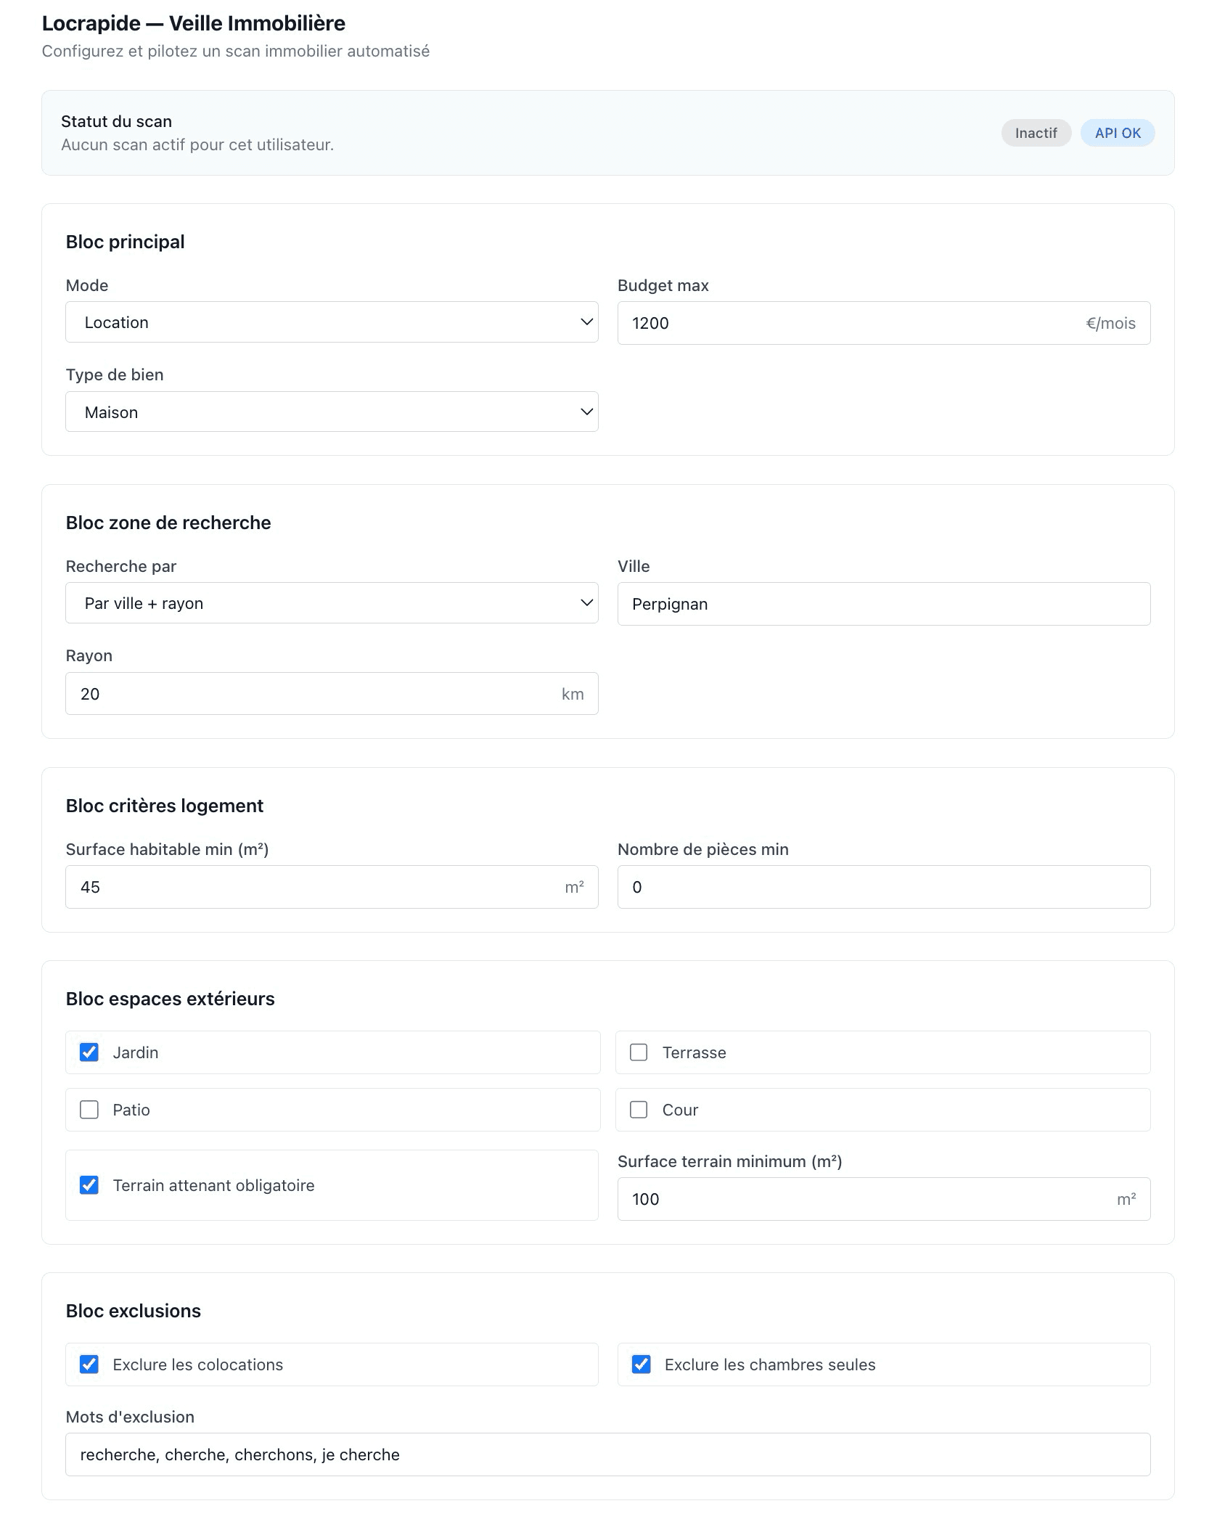Open the Mode dropdown showing Location

point(332,322)
